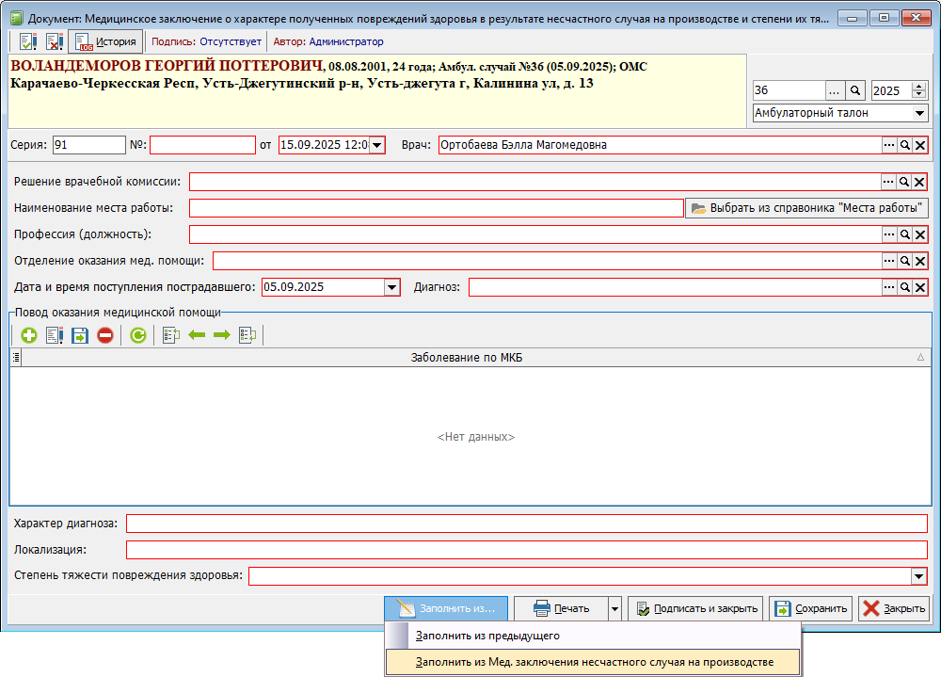Open the Степень тяжести повреждения здоровья dropdown

[x=918, y=576]
